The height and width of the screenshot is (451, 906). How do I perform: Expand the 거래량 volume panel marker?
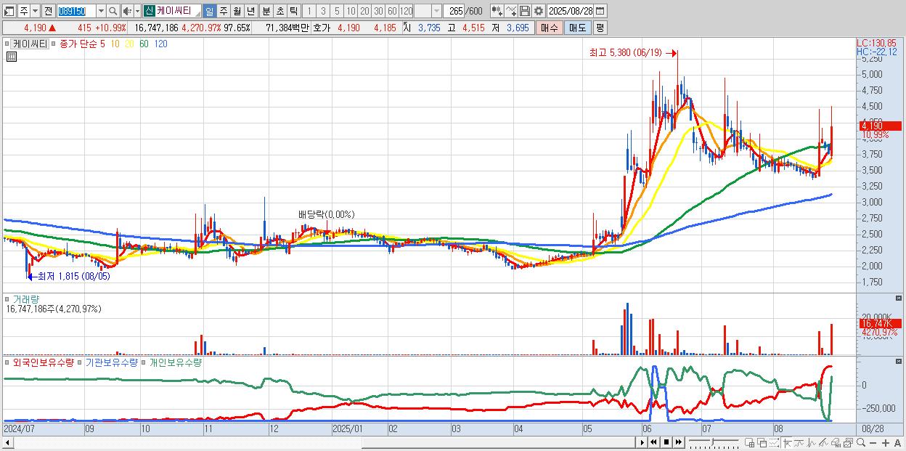click(8, 299)
